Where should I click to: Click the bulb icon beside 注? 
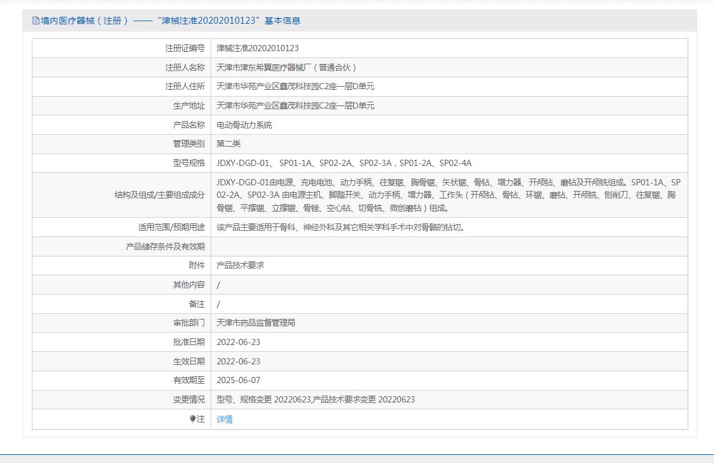point(193,419)
